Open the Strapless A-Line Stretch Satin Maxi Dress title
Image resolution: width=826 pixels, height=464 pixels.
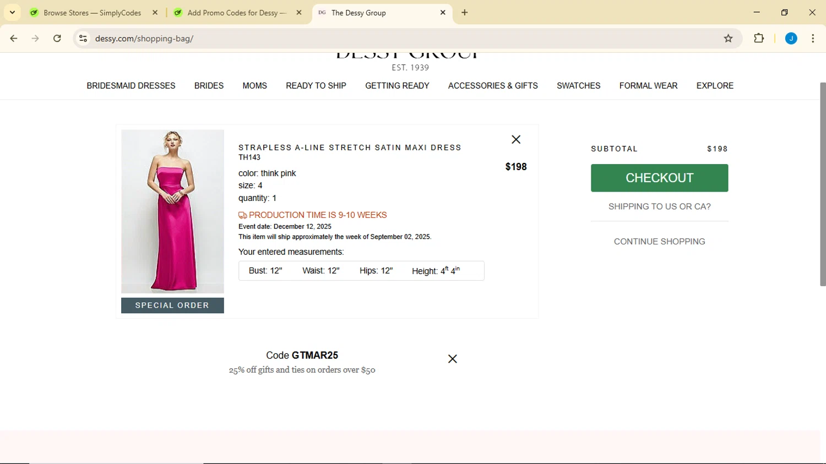(x=350, y=148)
